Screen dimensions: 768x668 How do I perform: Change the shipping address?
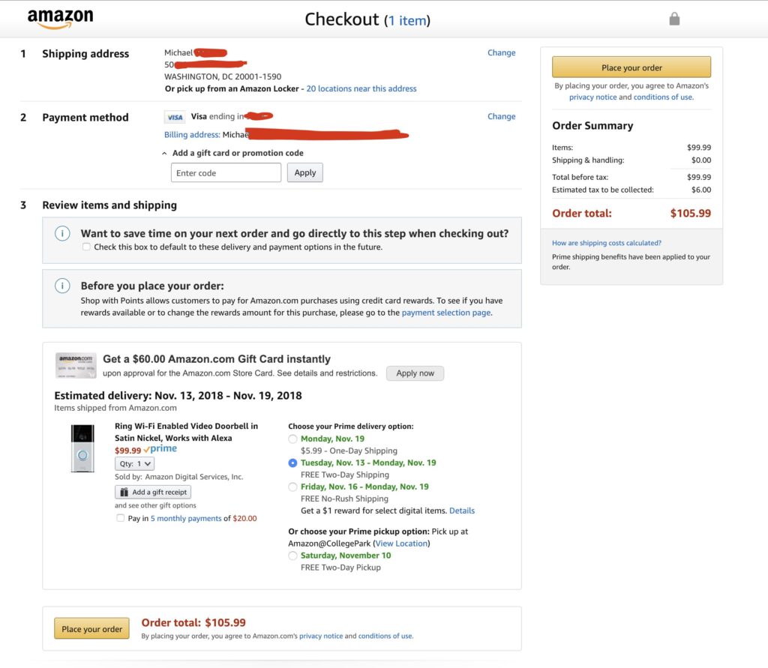coord(501,52)
